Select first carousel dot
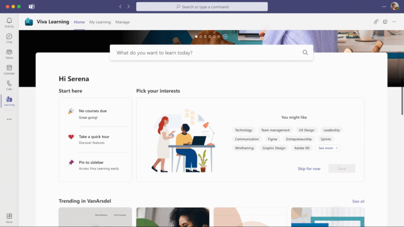The width and height of the screenshot is (404, 227). click(x=196, y=36)
